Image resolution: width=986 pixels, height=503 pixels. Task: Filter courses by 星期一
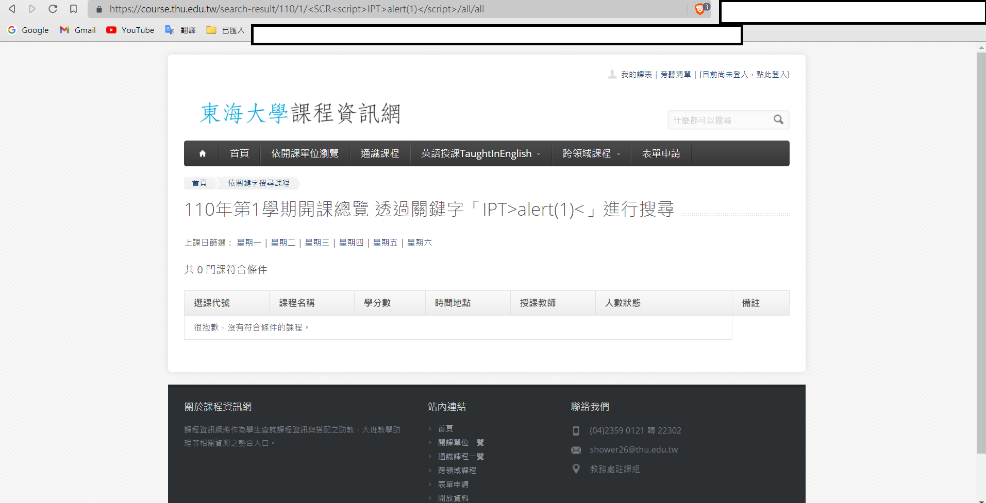pos(249,242)
